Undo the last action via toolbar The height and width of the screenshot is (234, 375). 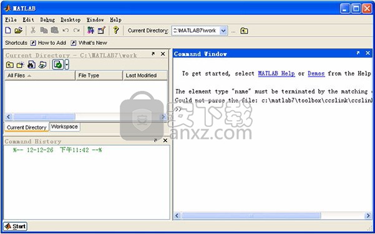66,30
